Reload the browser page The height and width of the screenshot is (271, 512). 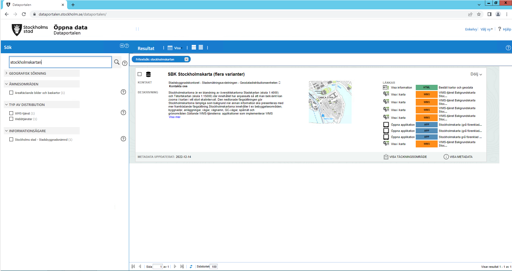(24, 14)
